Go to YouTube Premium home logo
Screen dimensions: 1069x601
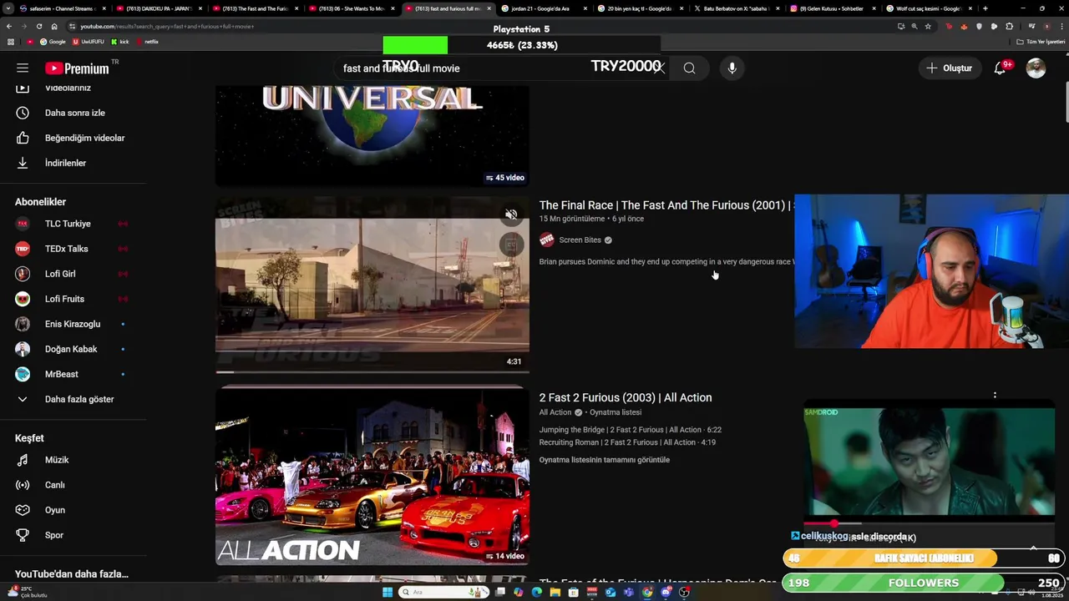(x=78, y=68)
